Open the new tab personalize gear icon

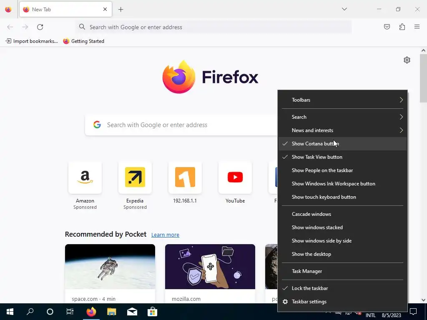(407, 60)
